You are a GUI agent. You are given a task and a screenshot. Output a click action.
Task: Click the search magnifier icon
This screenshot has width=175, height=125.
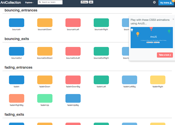pos(40,2)
